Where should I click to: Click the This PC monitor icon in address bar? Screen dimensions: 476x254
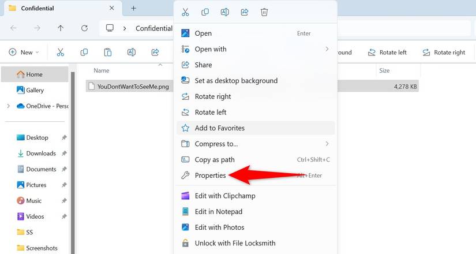[x=110, y=28]
